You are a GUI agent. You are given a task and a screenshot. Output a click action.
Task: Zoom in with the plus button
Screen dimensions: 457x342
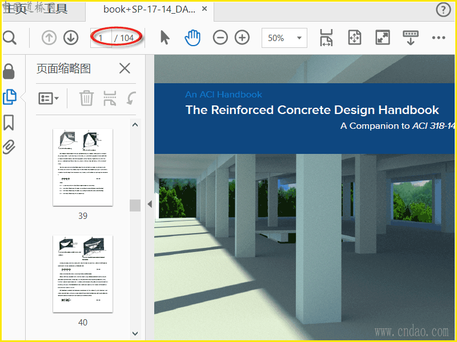point(242,38)
